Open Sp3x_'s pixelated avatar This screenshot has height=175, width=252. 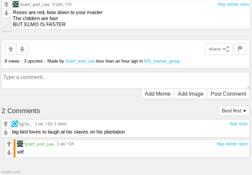(x=15, y=124)
